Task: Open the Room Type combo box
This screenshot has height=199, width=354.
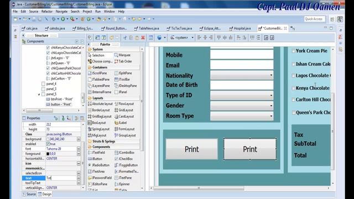Action: [x=242, y=116]
